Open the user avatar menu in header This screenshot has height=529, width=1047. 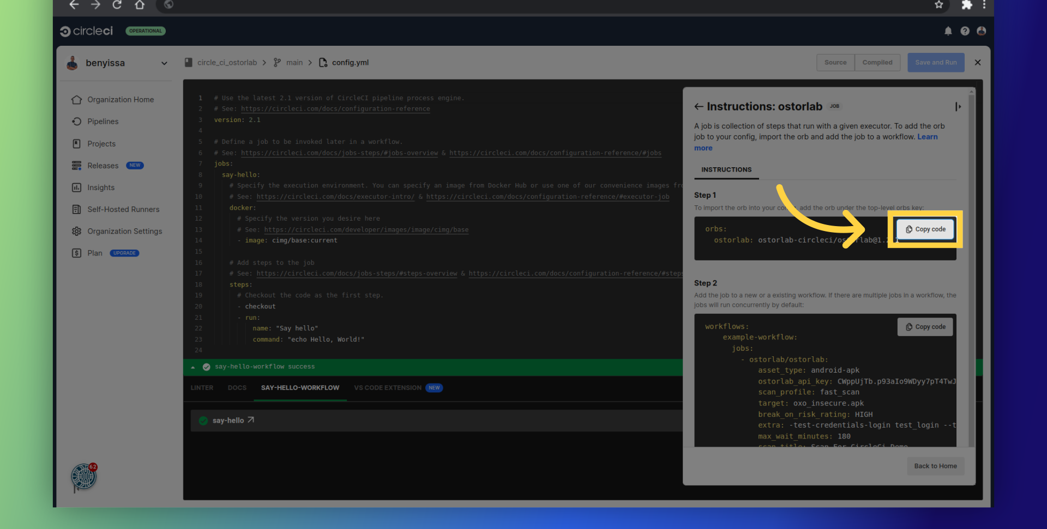[x=981, y=31]
